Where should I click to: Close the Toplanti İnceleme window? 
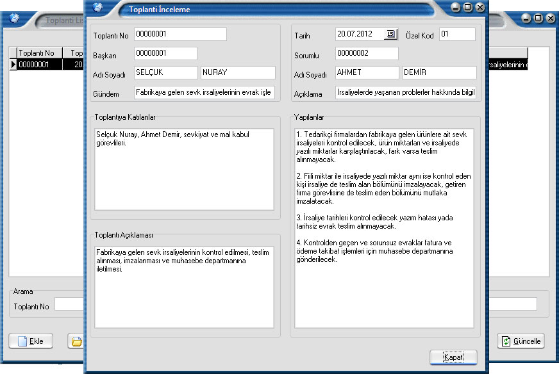(x=480, y=7)
